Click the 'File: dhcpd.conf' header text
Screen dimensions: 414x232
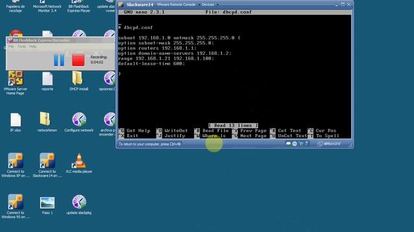[228, 12]
